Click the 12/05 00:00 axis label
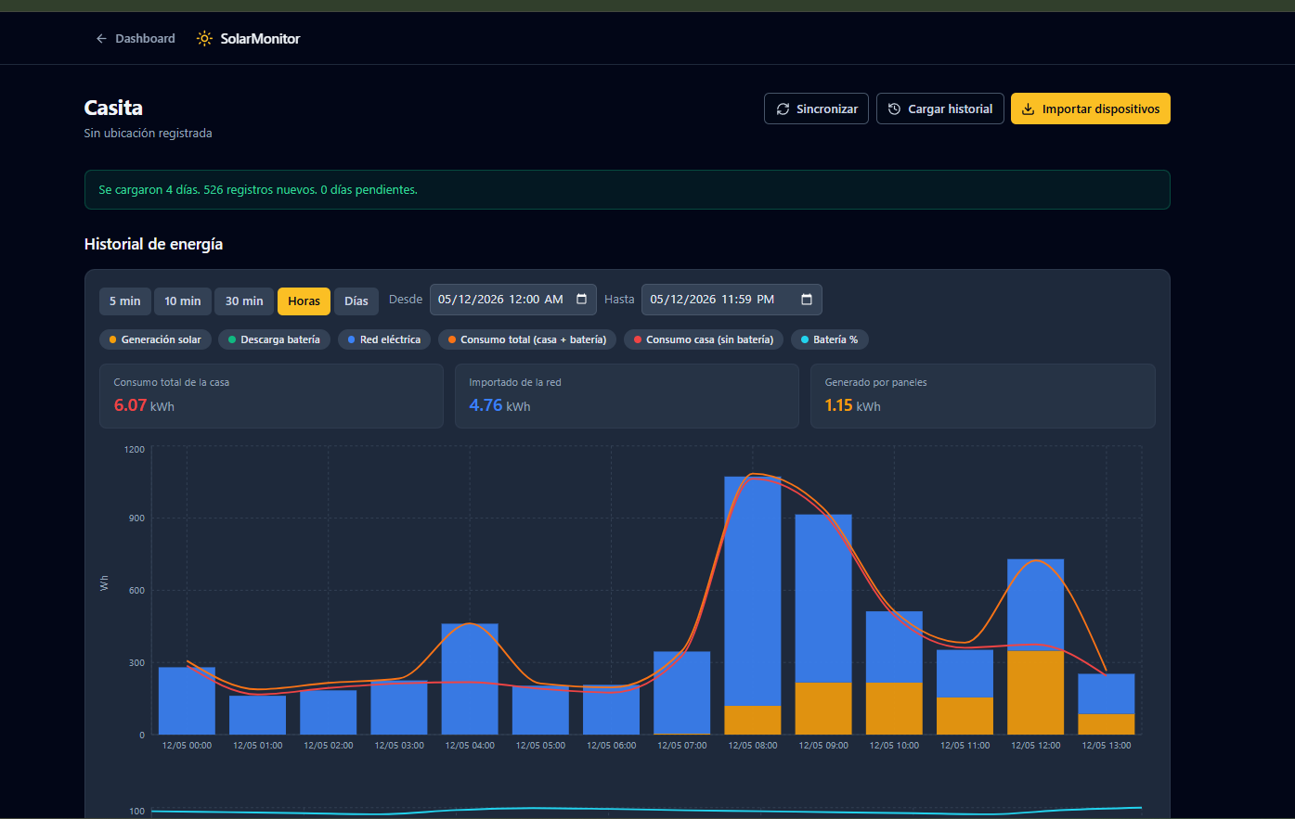The width and height of the screenshot is (1295, 819). point(187,746)
